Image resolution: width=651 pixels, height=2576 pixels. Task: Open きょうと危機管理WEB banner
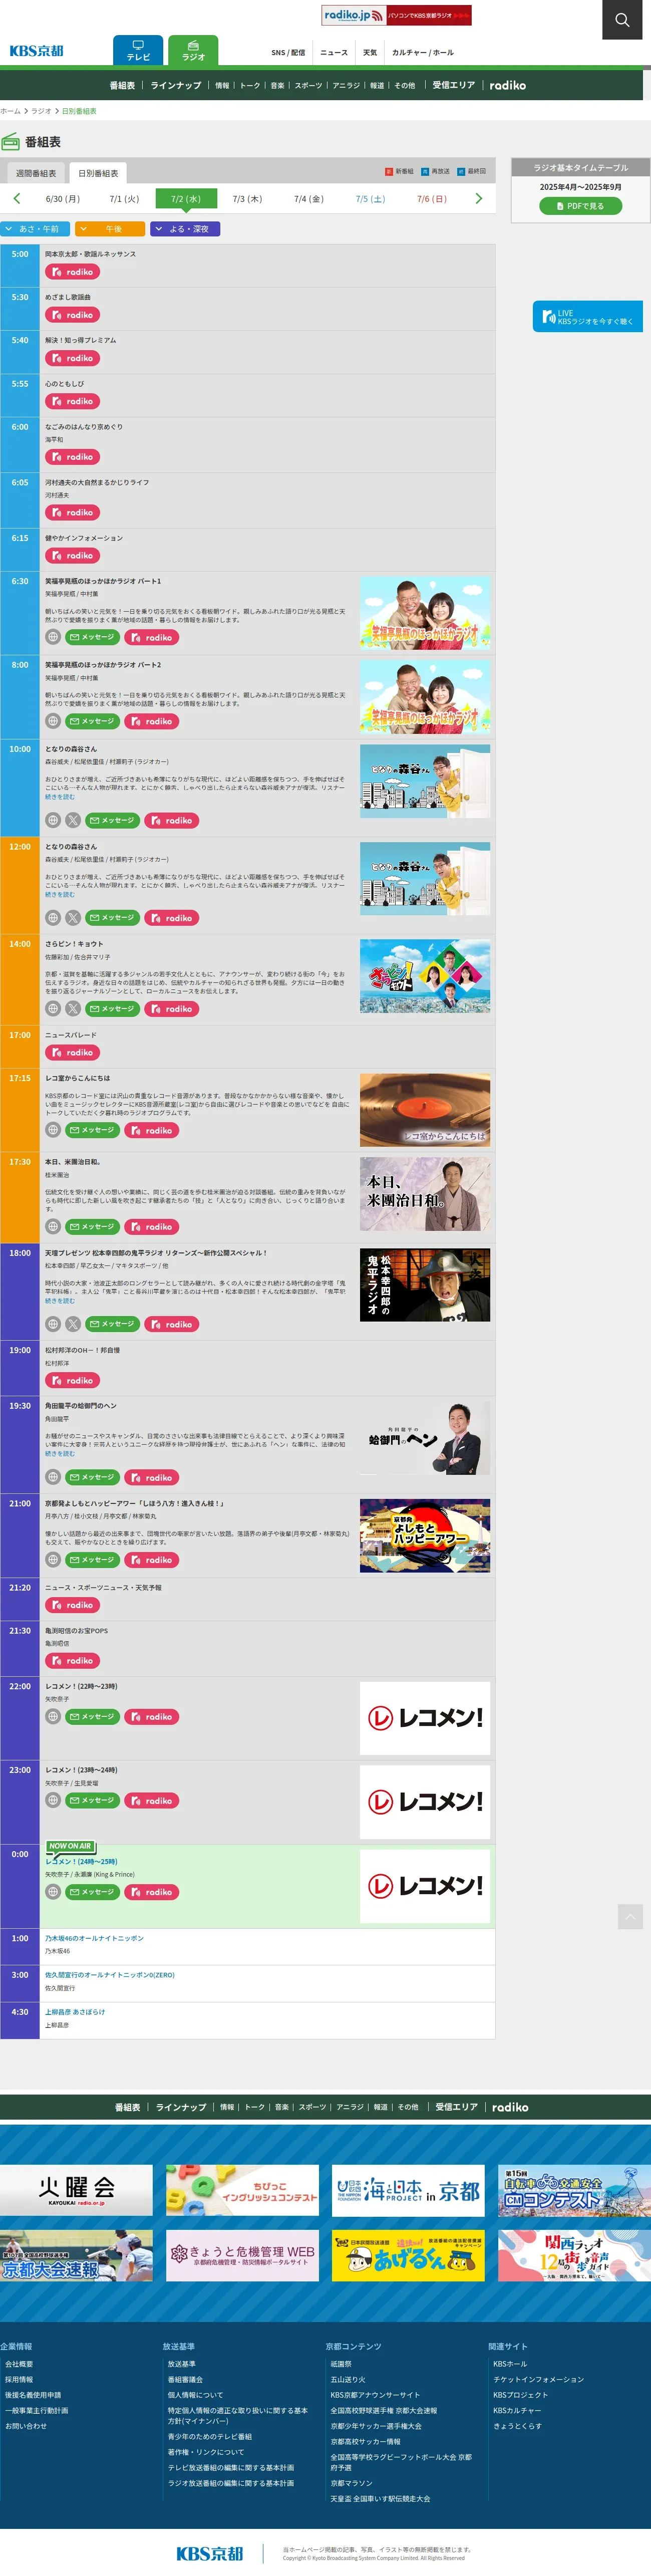[242, 2255]
